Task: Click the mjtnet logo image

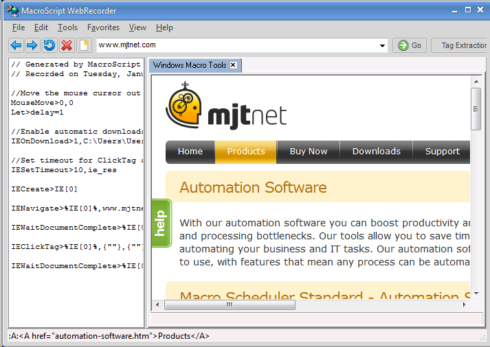Action: tap(226, 106)
